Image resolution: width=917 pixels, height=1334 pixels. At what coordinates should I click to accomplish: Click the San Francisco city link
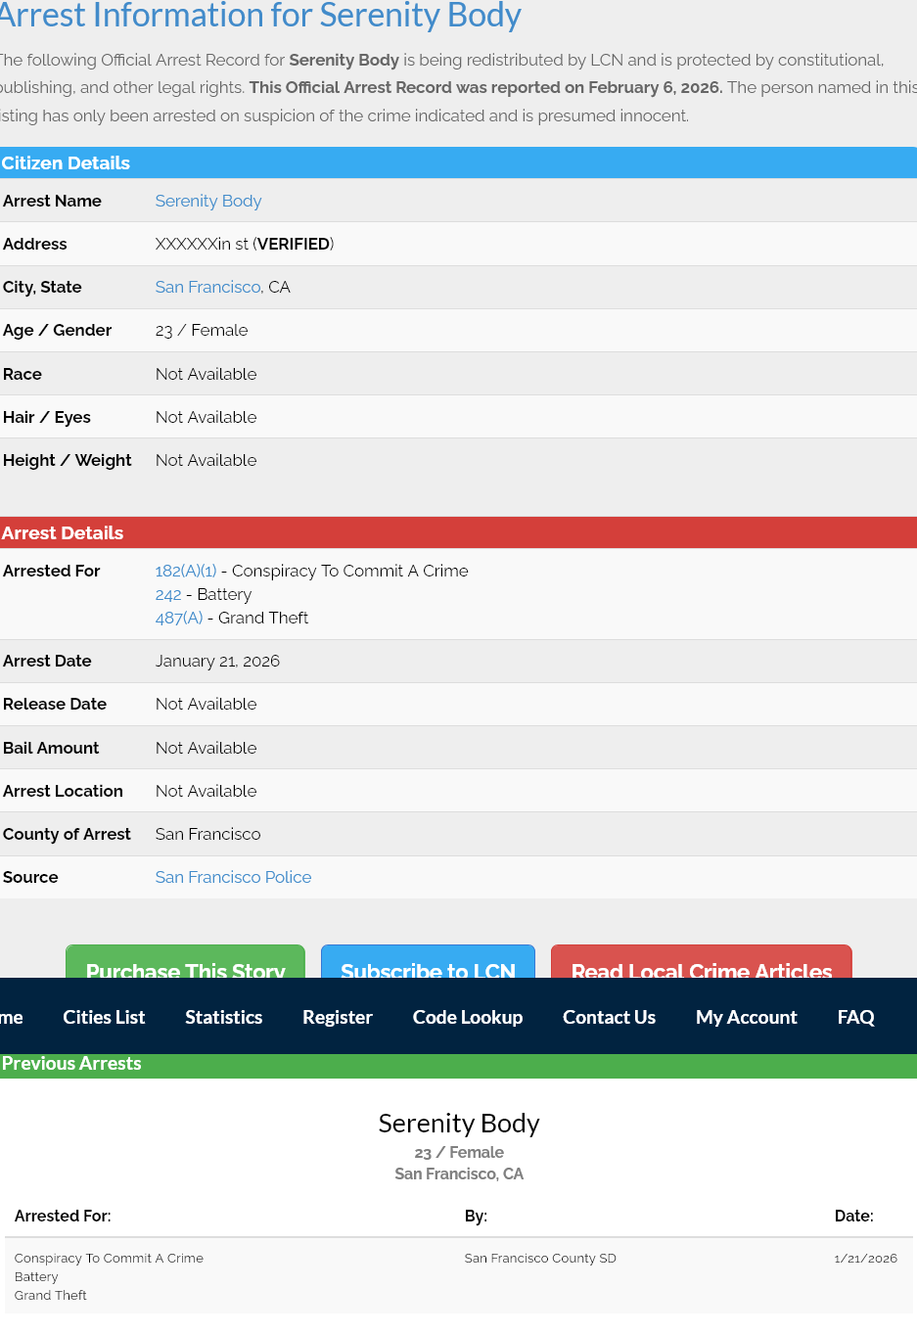coord(207,287)
